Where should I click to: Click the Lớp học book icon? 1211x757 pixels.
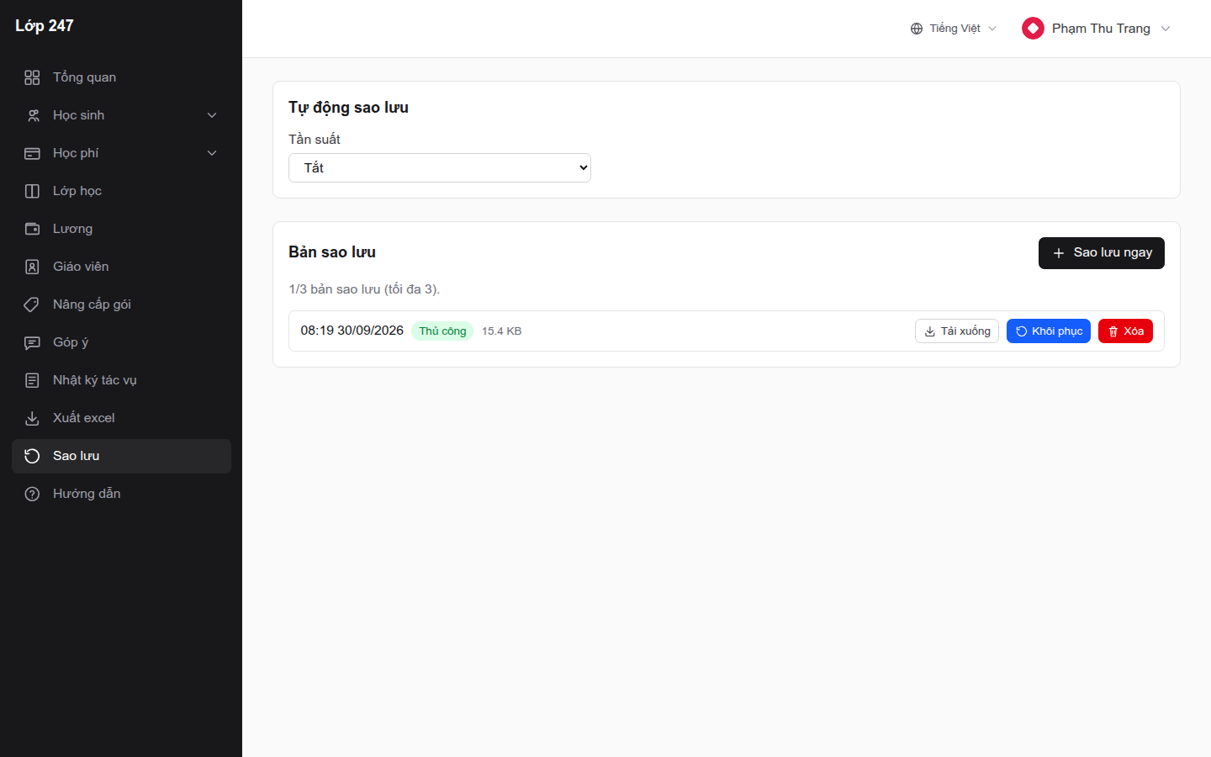(32, 191)
